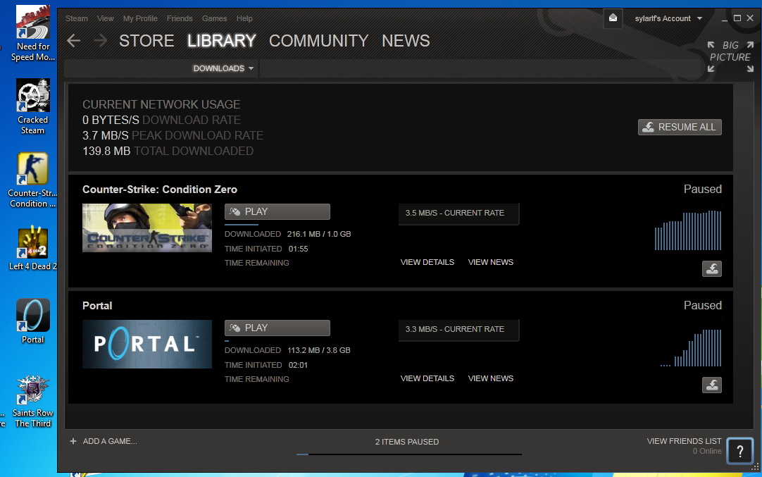Screen dimensions: 762x477
Task: Open the Friends menu
Action: 180,18
